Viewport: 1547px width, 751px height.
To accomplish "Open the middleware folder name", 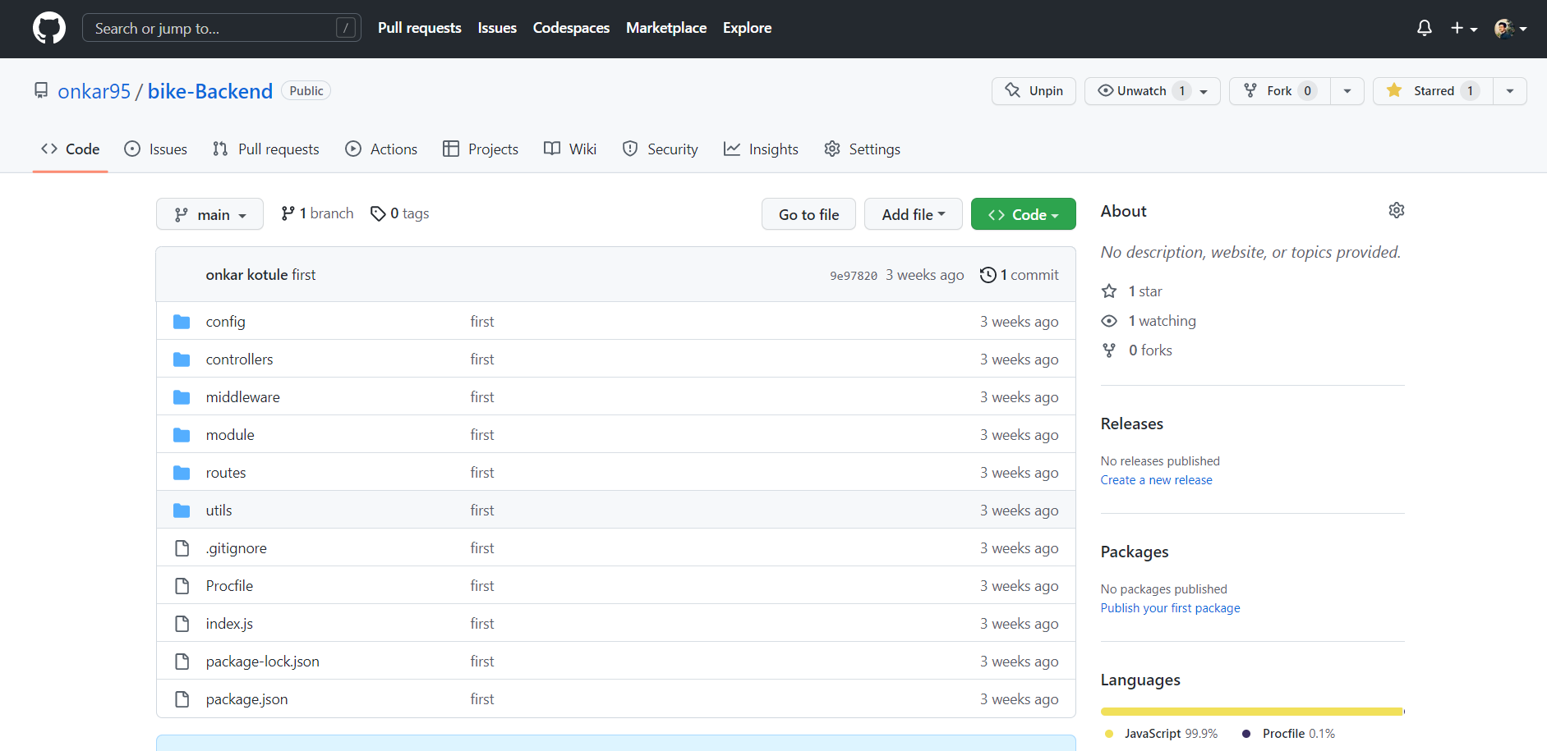I will pyautogui.click(x=242, y=397).
